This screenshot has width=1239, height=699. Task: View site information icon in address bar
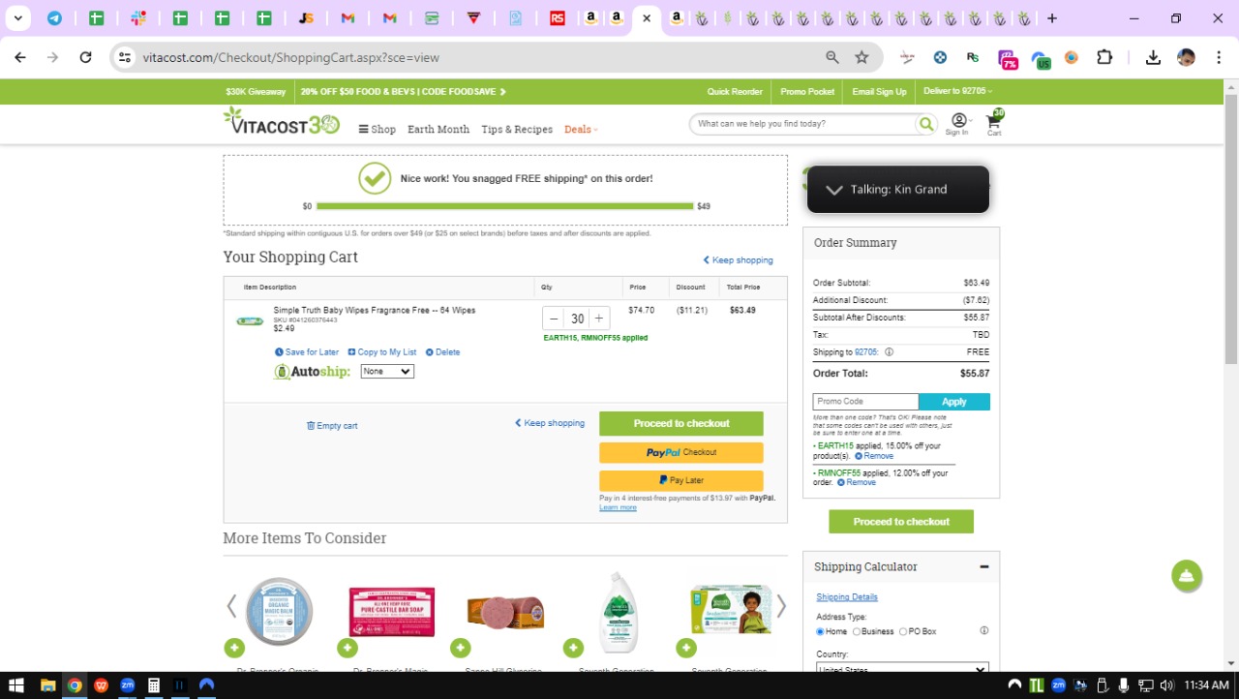[124, 57]
